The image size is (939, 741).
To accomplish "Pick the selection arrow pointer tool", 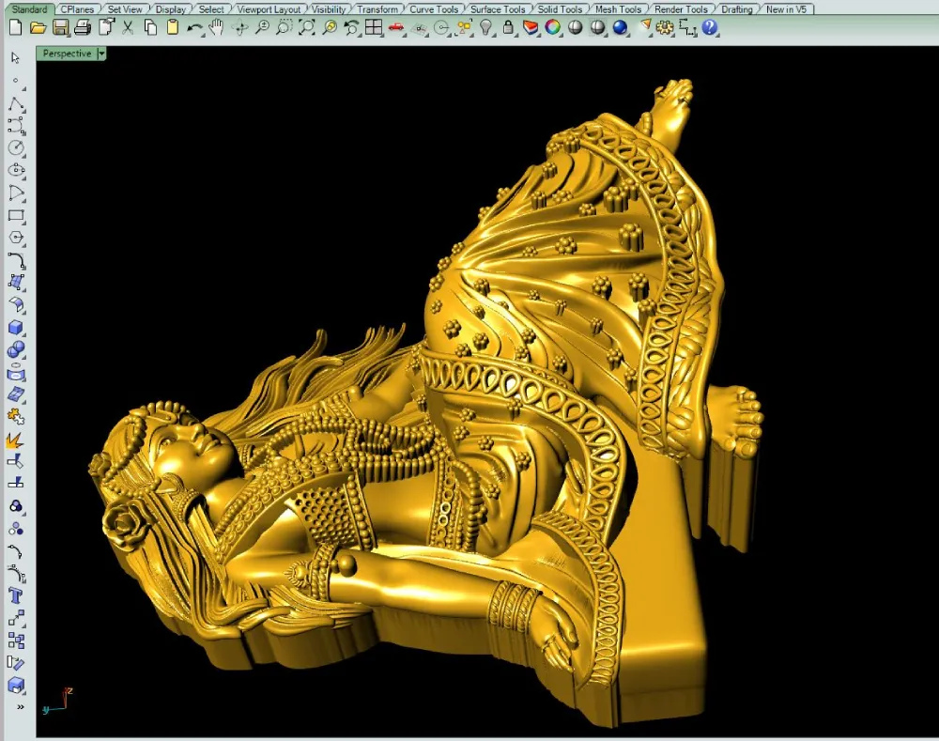I will (x=16, y=57).
